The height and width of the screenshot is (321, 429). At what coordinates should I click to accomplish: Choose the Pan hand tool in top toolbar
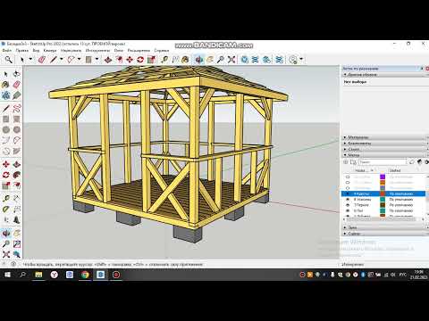click(210, 60)
